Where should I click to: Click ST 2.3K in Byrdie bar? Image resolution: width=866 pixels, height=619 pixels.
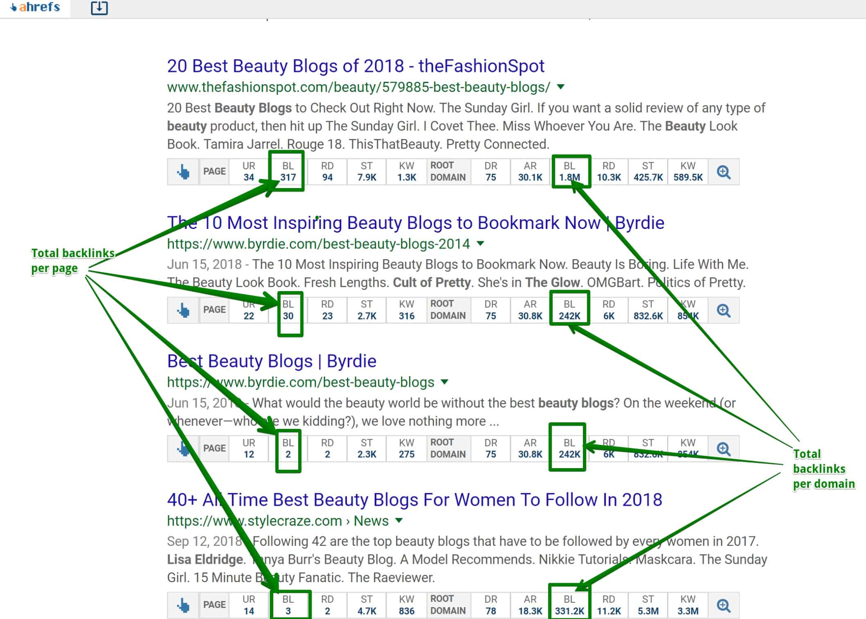[367, 449]
